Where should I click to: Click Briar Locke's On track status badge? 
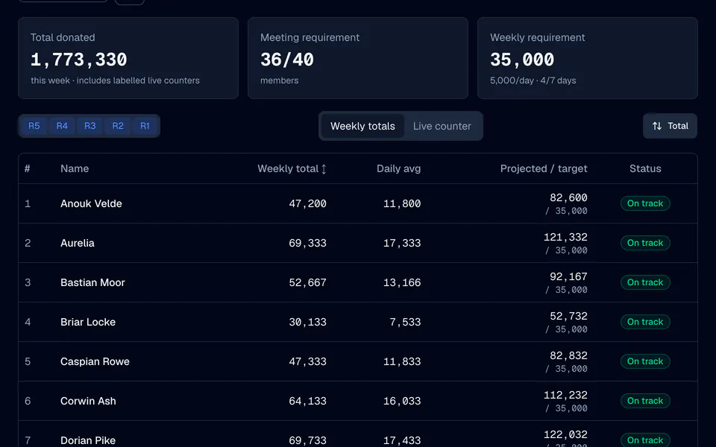pyautogui.click(x=645, y=322)
